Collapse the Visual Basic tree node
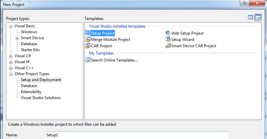 pyautogui.click(x=11, y=26)
